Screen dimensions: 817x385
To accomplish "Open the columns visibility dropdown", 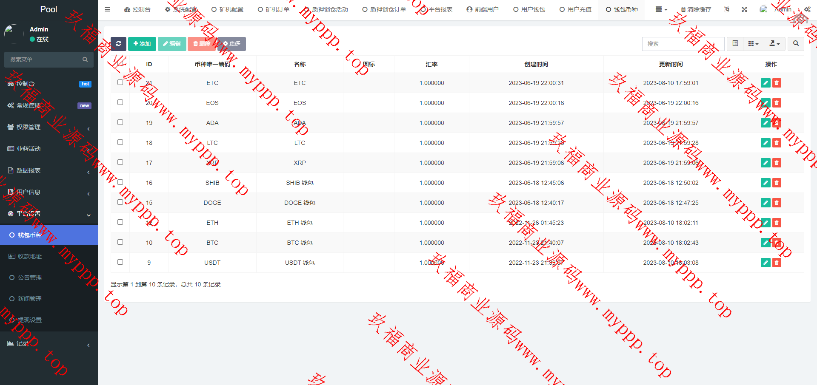I will [753, 44].
